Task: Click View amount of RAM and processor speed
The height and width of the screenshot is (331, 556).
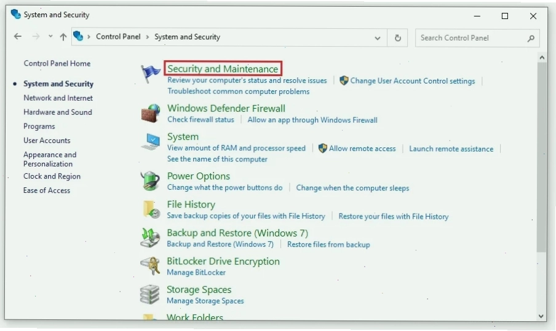Action: [236, 148]
